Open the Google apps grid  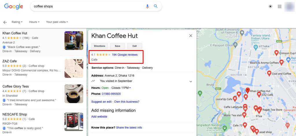pos(280,7)
